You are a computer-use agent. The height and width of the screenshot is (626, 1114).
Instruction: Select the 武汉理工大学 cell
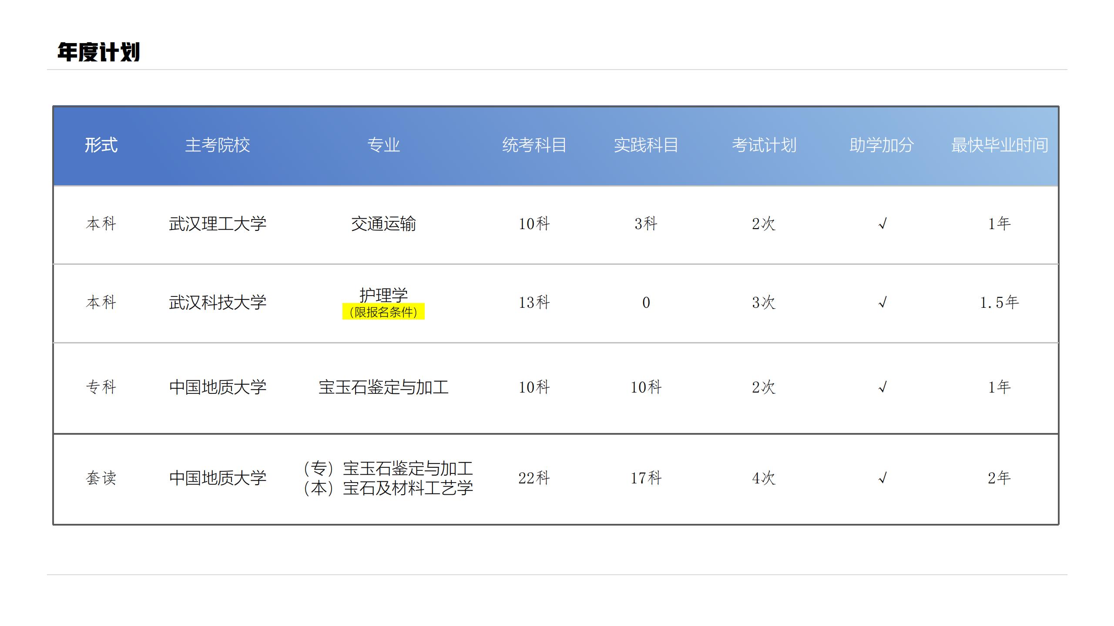coord(218,224)
